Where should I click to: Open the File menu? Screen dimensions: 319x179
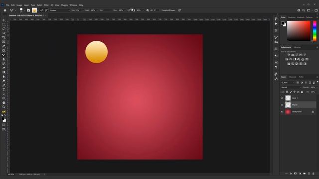pyautogui.click(x=7, y=5)
